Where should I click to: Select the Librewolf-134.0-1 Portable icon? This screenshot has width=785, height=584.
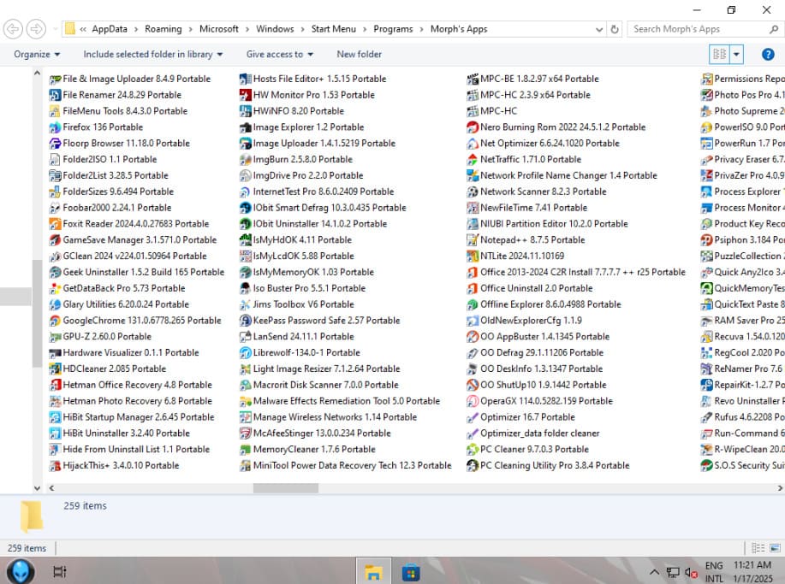pos(246,353)
